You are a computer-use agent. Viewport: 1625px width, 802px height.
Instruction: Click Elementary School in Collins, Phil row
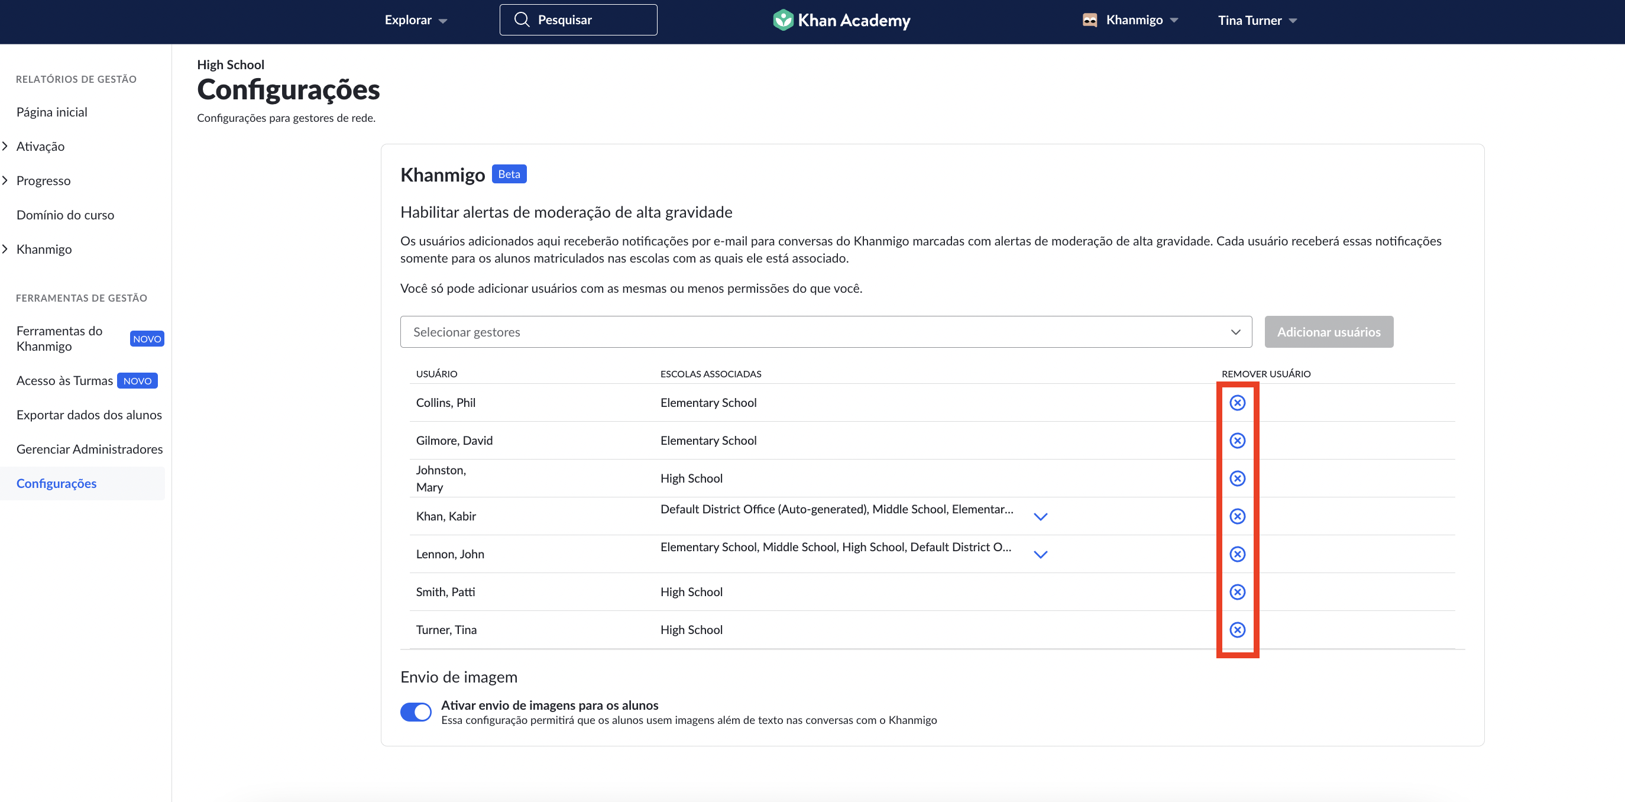tap(708, 403)
